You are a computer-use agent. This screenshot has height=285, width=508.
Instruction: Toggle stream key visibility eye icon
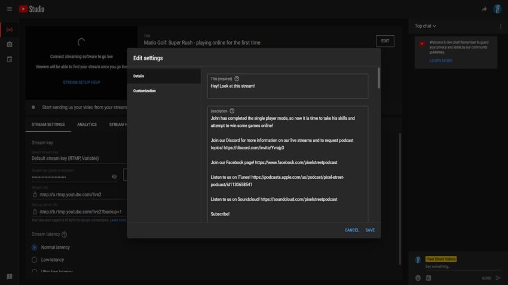(114, 176)
